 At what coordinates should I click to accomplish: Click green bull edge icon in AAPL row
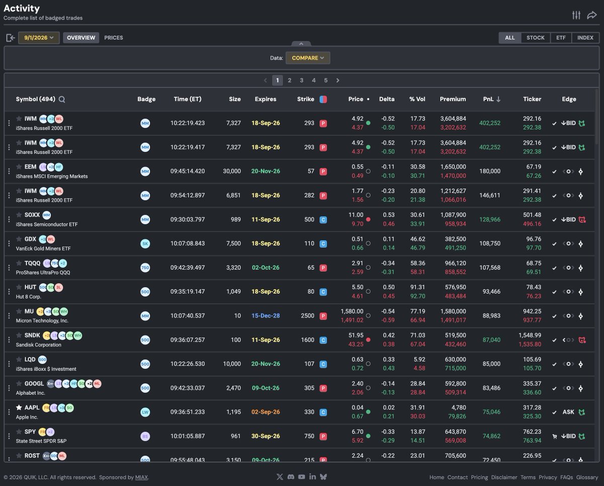[582, 412]
